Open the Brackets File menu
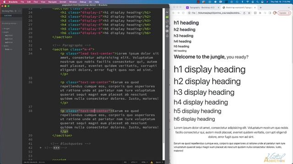The width and height of the screenshot is (293, 164). coord(22,2)
